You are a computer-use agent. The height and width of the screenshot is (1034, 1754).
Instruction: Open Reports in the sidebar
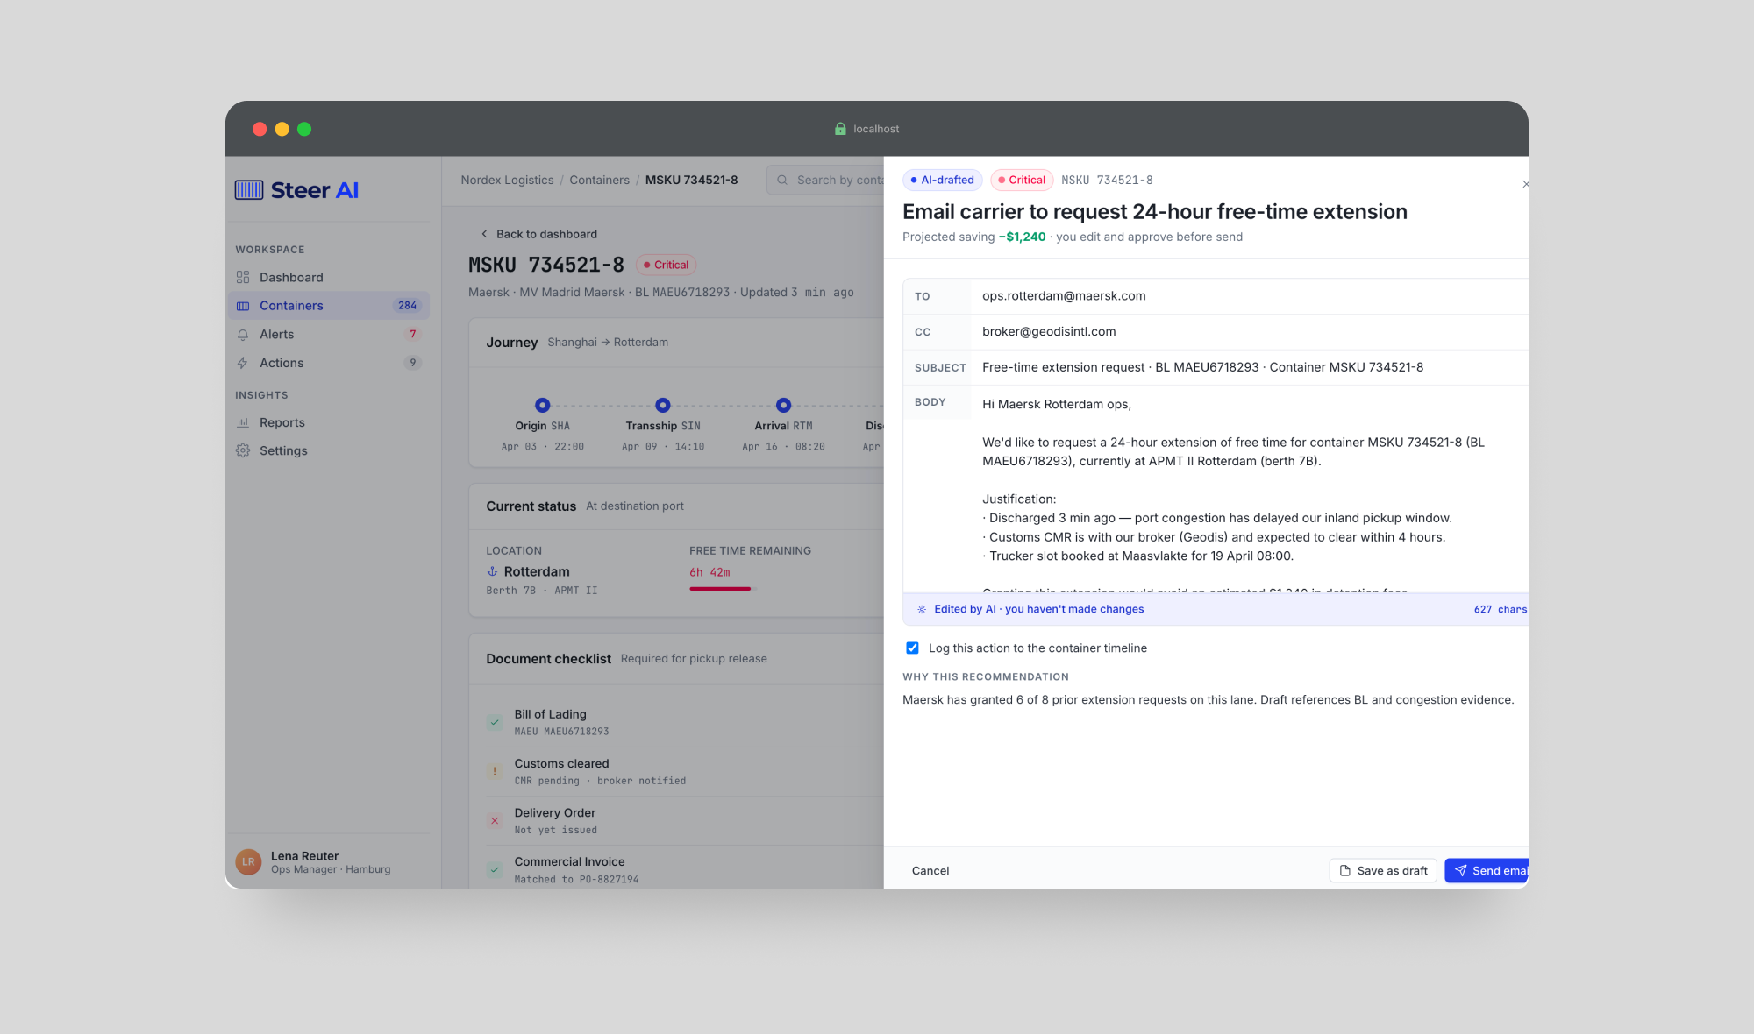point(327,422)
